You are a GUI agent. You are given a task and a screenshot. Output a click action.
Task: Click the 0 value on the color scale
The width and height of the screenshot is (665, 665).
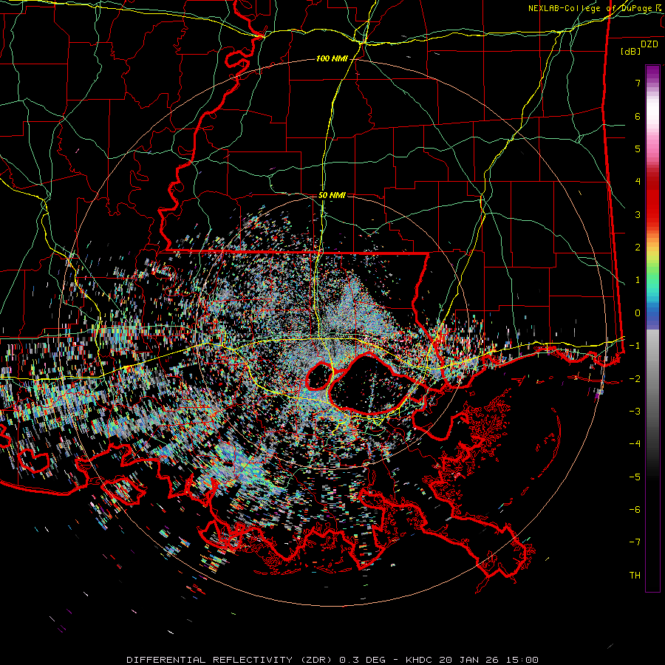click(638, 313)
